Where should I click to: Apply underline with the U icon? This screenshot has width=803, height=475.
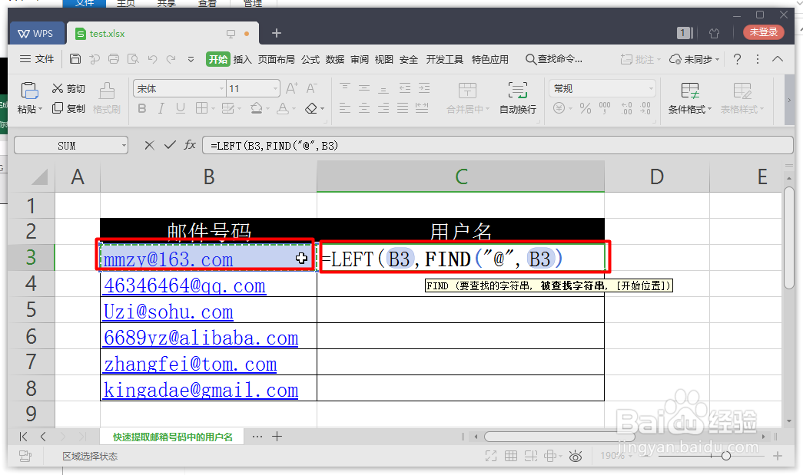pos(178,108)
